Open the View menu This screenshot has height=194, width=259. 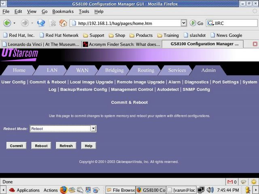coord(32,12)
